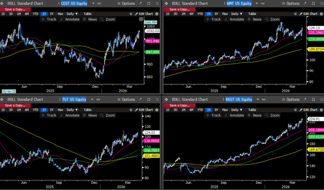Open ticker dropdown arrow next to TGT US Equity
Viewport: 324px width, 190px height.
coord(92,99)
